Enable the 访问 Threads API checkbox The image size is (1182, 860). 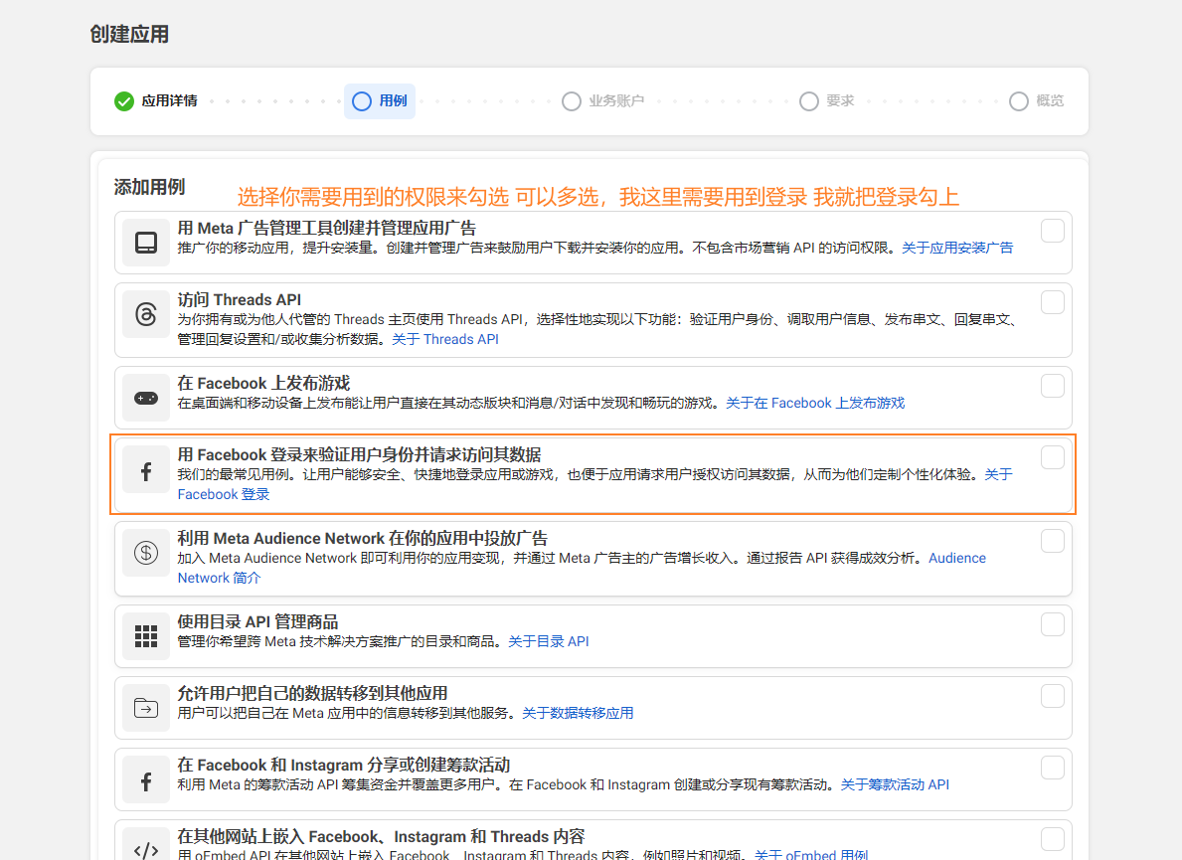click(1052, 302)
